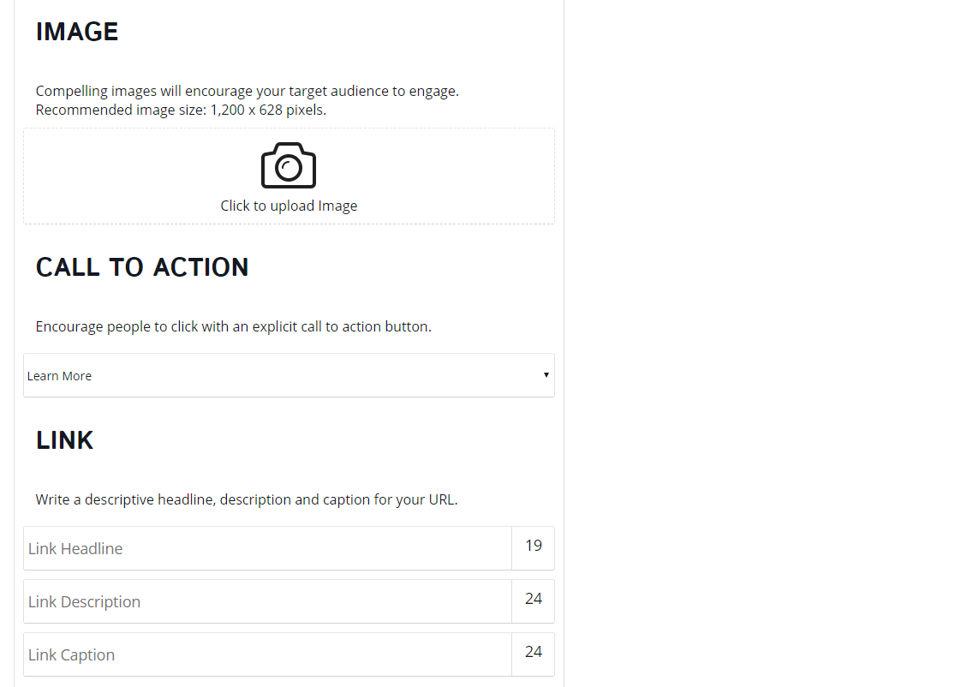961x687 pixels.
Task: Expand the call-to-action dropdown arrow
Action: click(546, 374)
